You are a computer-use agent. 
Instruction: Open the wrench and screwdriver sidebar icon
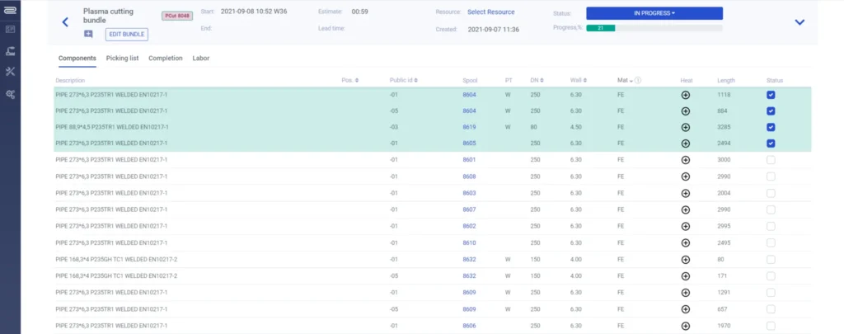[x=10, y=72]
